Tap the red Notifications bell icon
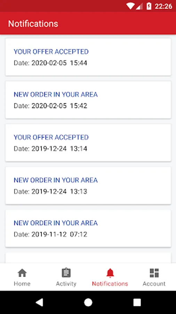 coord(110,273)
